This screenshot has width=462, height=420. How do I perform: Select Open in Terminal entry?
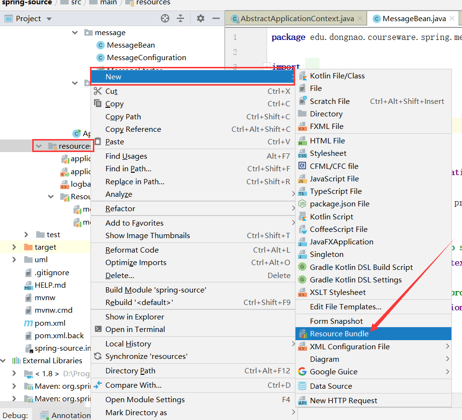click(193, 329)
